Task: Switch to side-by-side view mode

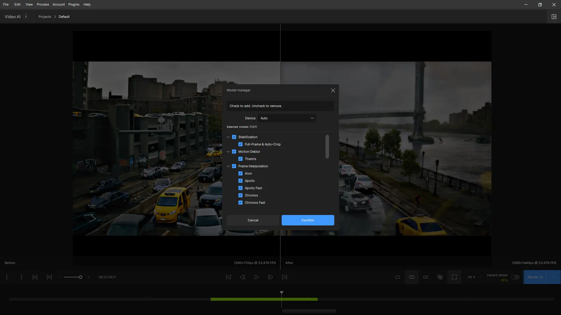Action: (426, 277)
